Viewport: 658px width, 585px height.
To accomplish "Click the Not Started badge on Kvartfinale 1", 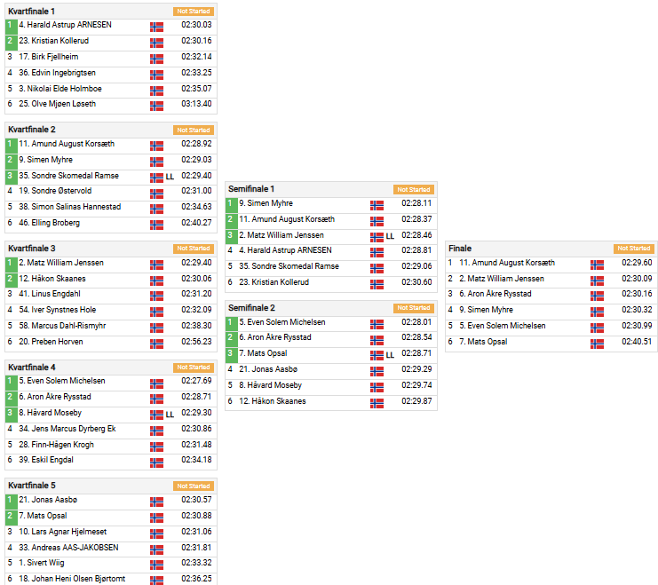I will point(193,12).
